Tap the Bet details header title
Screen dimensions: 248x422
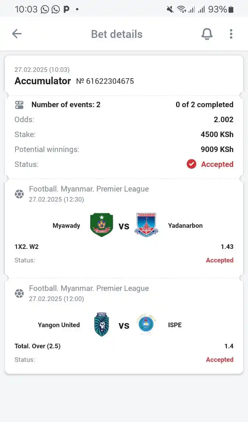(117, 34)
